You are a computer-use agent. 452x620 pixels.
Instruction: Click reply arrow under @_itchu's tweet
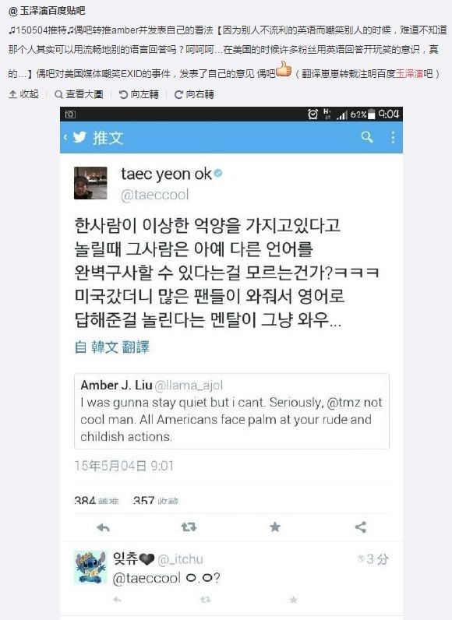(117, 600)
